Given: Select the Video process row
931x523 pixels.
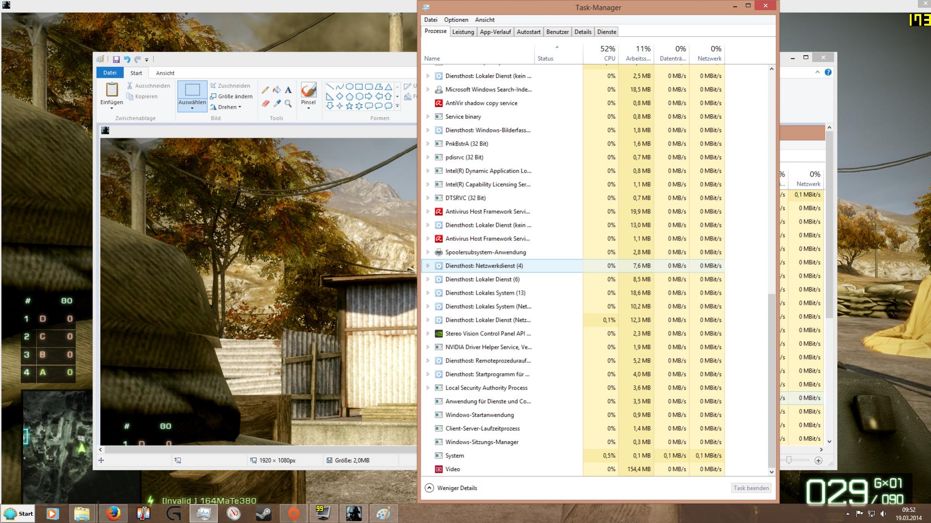Looking at the screenshot, I should [x=573, y=469].
